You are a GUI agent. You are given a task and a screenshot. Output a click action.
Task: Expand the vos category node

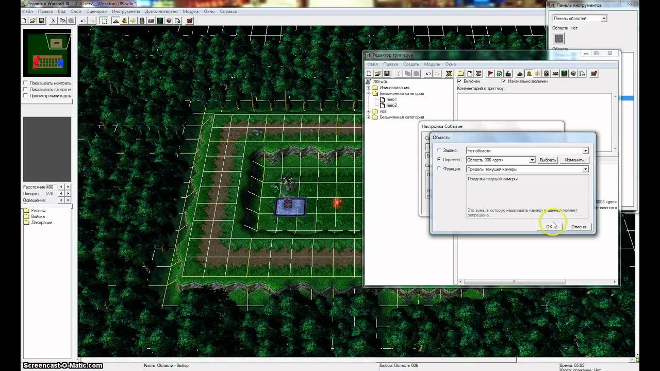[x=369, y=111]
